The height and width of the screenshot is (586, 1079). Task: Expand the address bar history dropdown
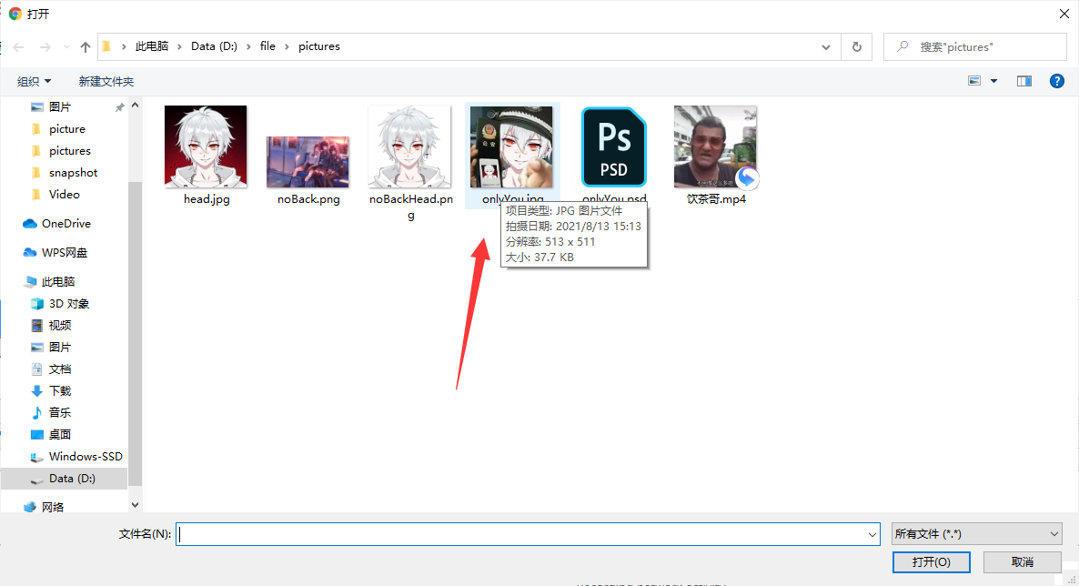[x=825, y=46]
